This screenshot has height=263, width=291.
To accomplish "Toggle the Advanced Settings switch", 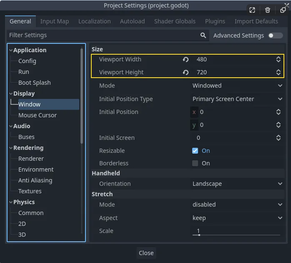I will click(x=276, y=35).
